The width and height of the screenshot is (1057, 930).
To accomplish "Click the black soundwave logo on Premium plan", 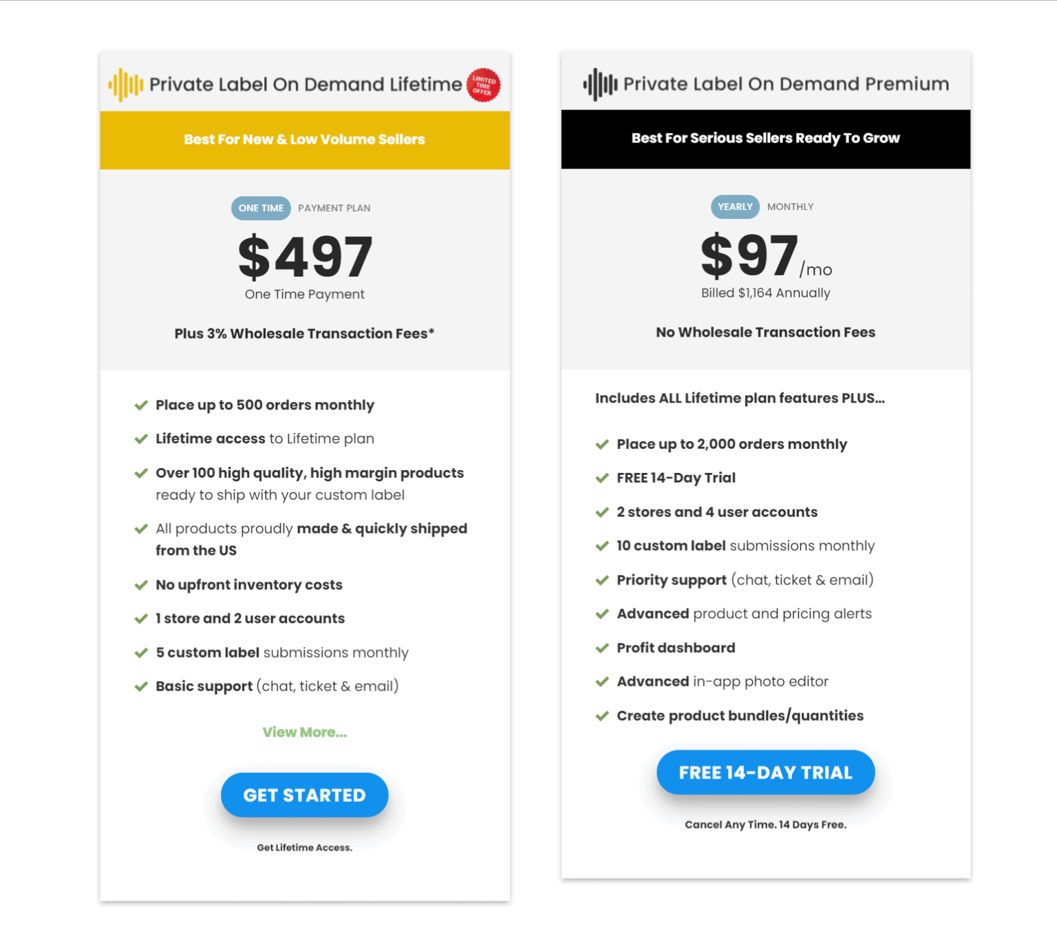I will coord(600,85).
